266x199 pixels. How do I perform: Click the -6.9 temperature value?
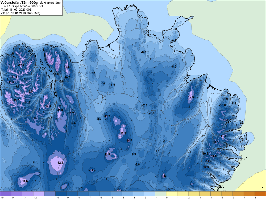pyautogui.click(x=113, y=85)
